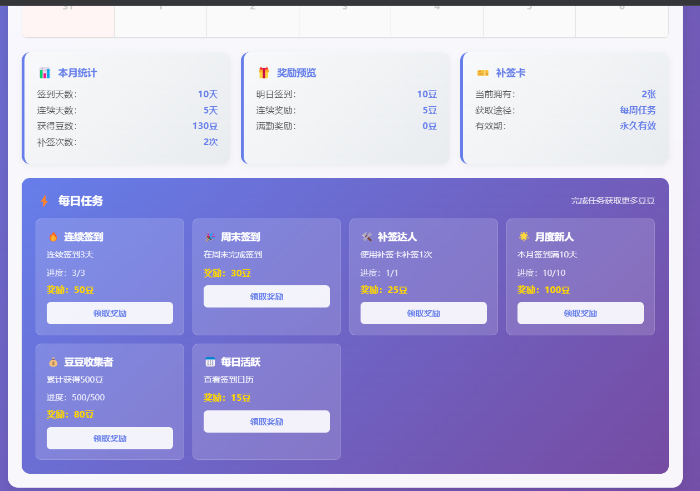Click the 补签卡 heading
The height and width of the screenshot is (491, 700).
click(511, 73)
